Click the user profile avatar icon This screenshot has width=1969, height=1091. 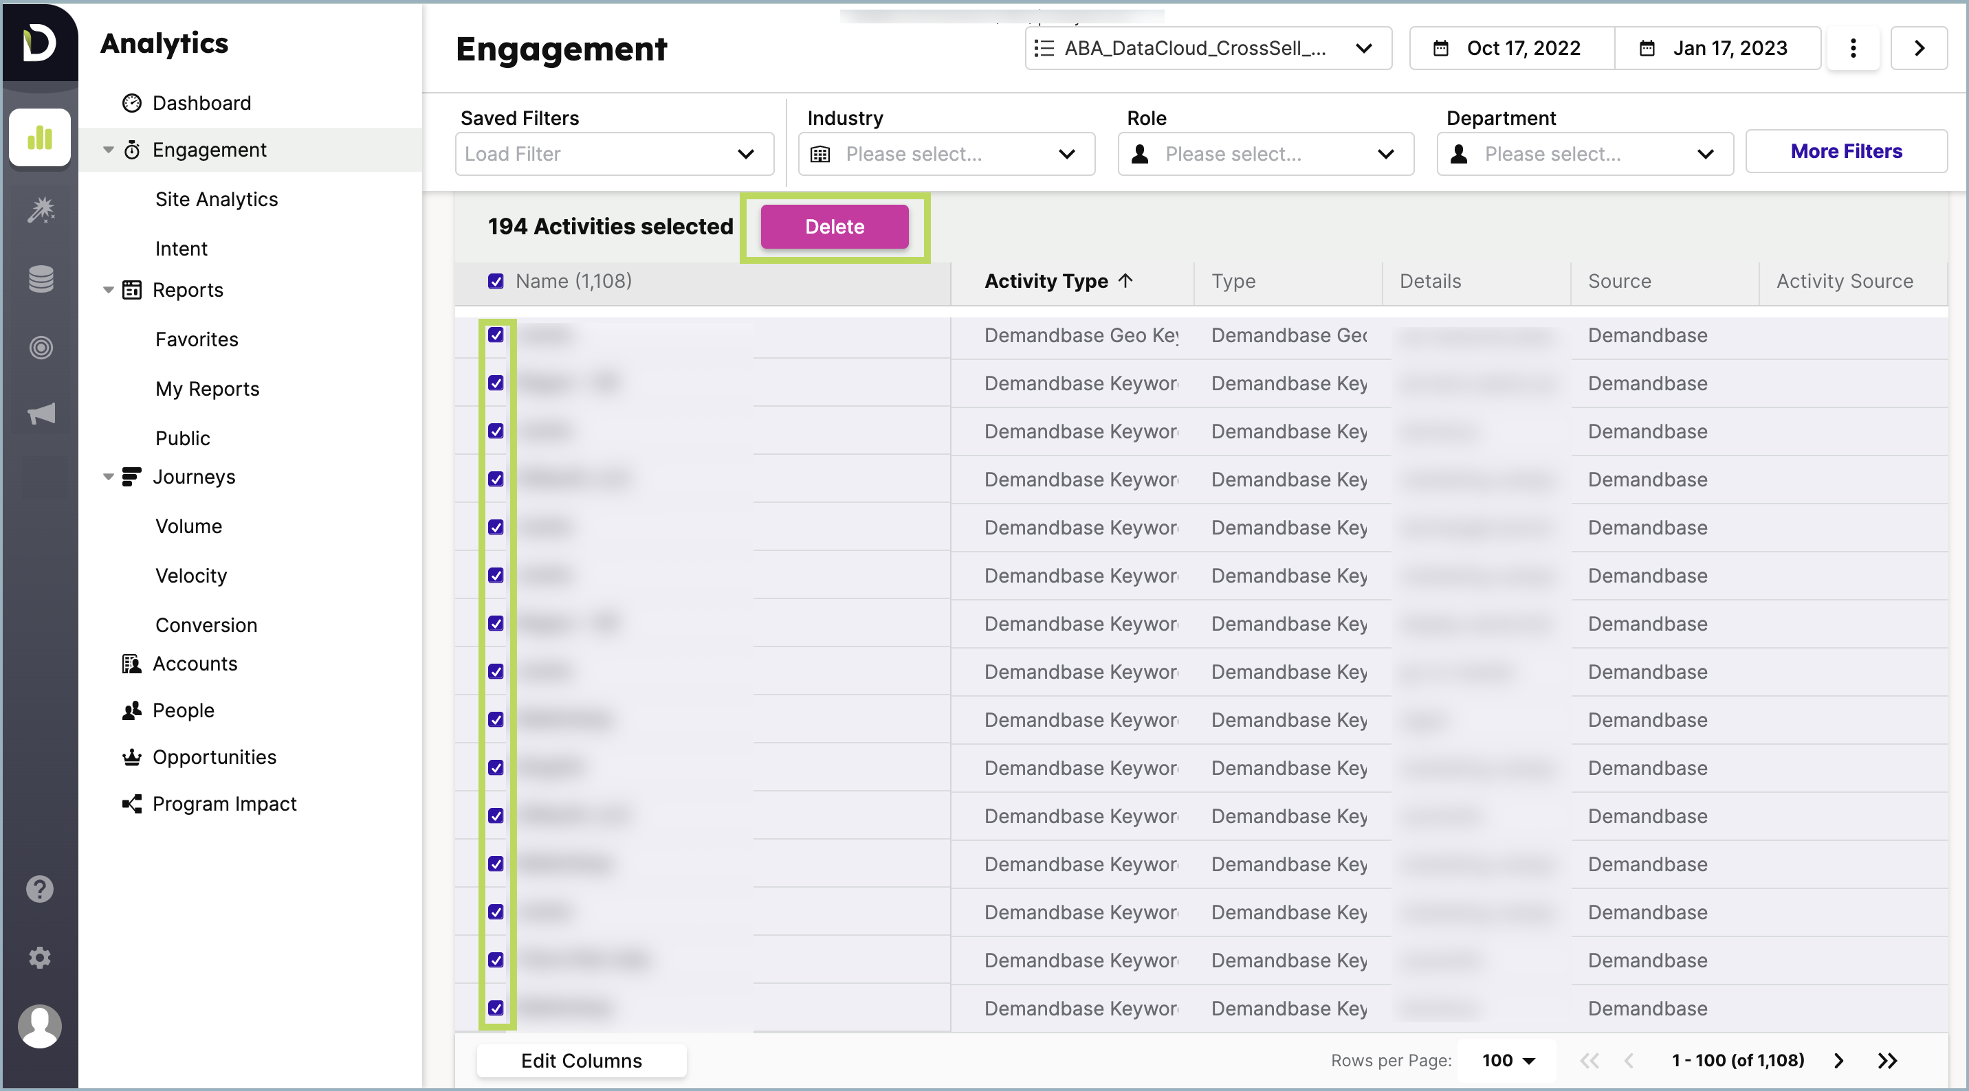pyautogui.click(x=40, y=1026)
